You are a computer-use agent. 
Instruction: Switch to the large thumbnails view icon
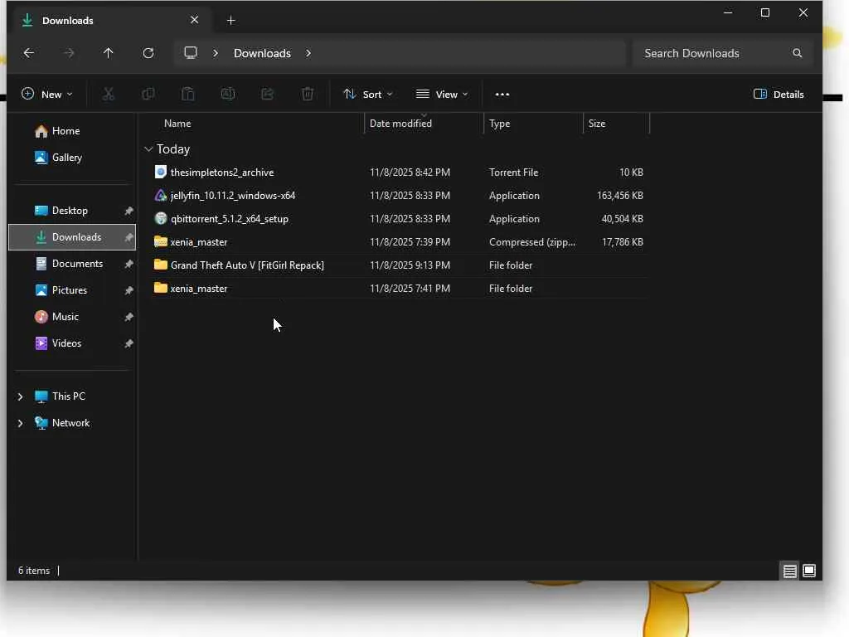[x=809, y=571]
